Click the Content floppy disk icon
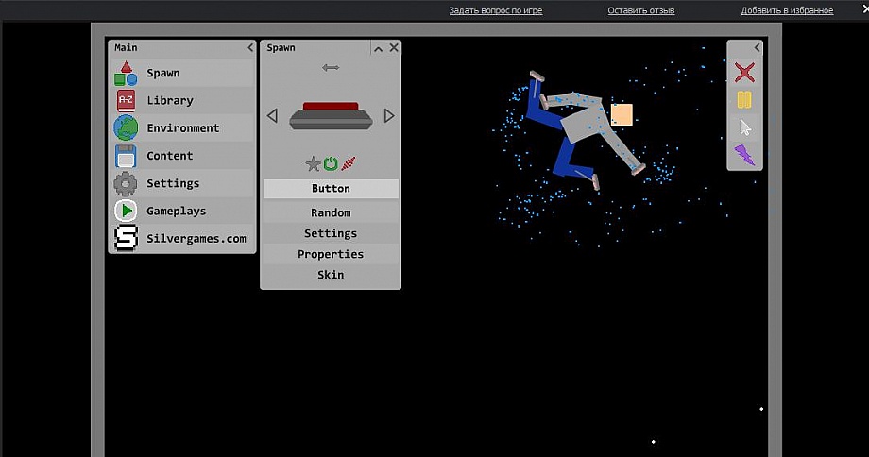The height and width of the screenshot is (457, 869). click(x=126, y=156)
